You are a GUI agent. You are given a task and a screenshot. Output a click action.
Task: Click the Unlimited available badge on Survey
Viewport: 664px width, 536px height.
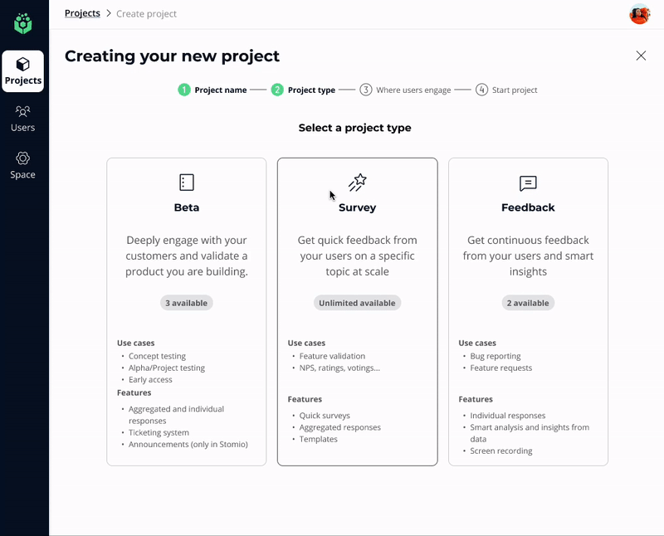(x=357, y=302)
